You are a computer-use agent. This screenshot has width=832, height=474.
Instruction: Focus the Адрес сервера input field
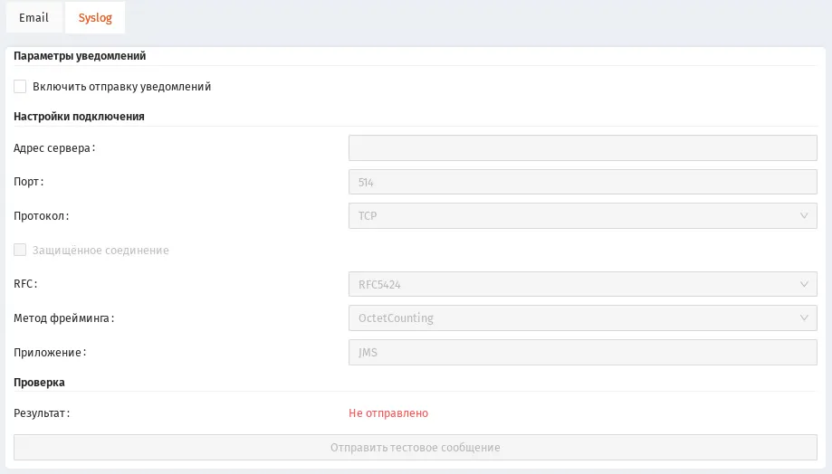(583, 148)
